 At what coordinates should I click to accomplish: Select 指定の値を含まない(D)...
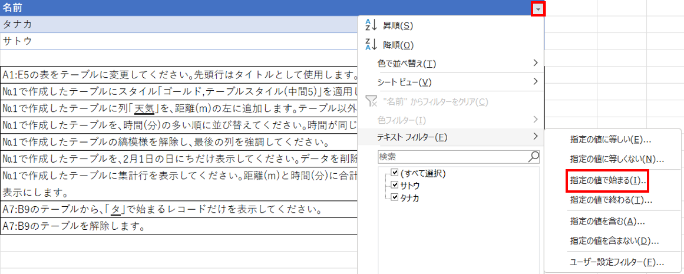614,241
